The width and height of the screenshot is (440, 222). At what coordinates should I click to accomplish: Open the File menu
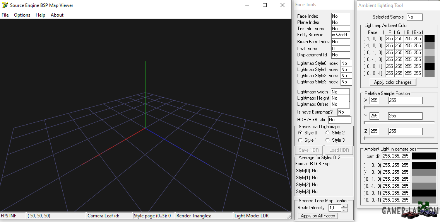coord(5,15)
